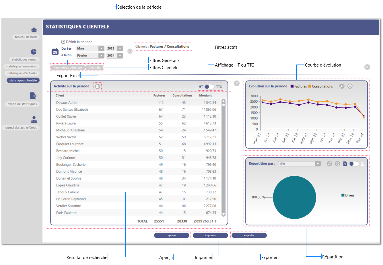Open statistiques ventes in sidebar
Image resolution: width=383 pixels, height=265 pixels.
tap(24, 59)
